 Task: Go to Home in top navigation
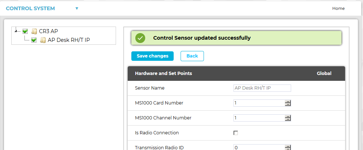click(338, 8)
